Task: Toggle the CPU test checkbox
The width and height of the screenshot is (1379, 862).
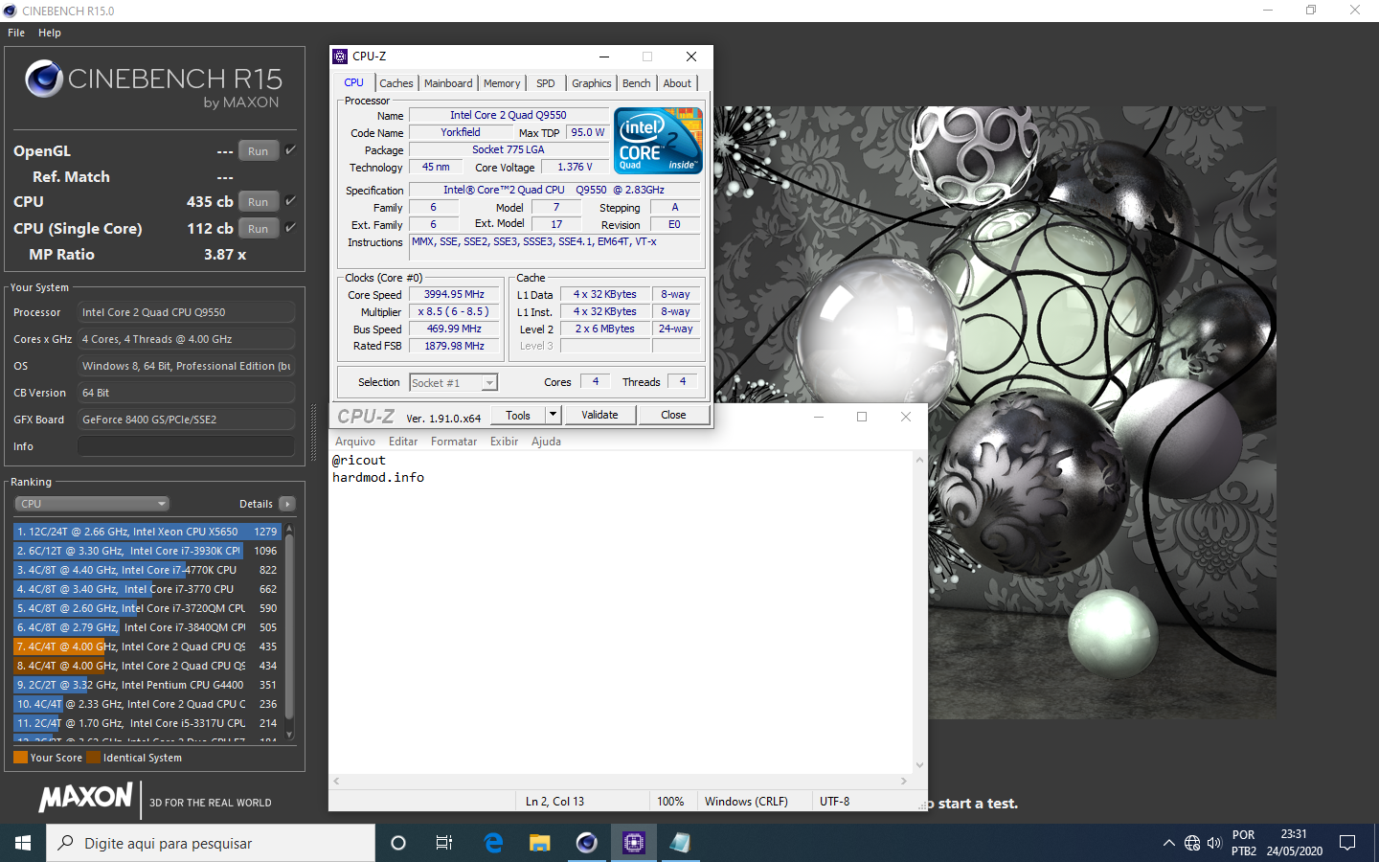Action: tap(290, 200)
